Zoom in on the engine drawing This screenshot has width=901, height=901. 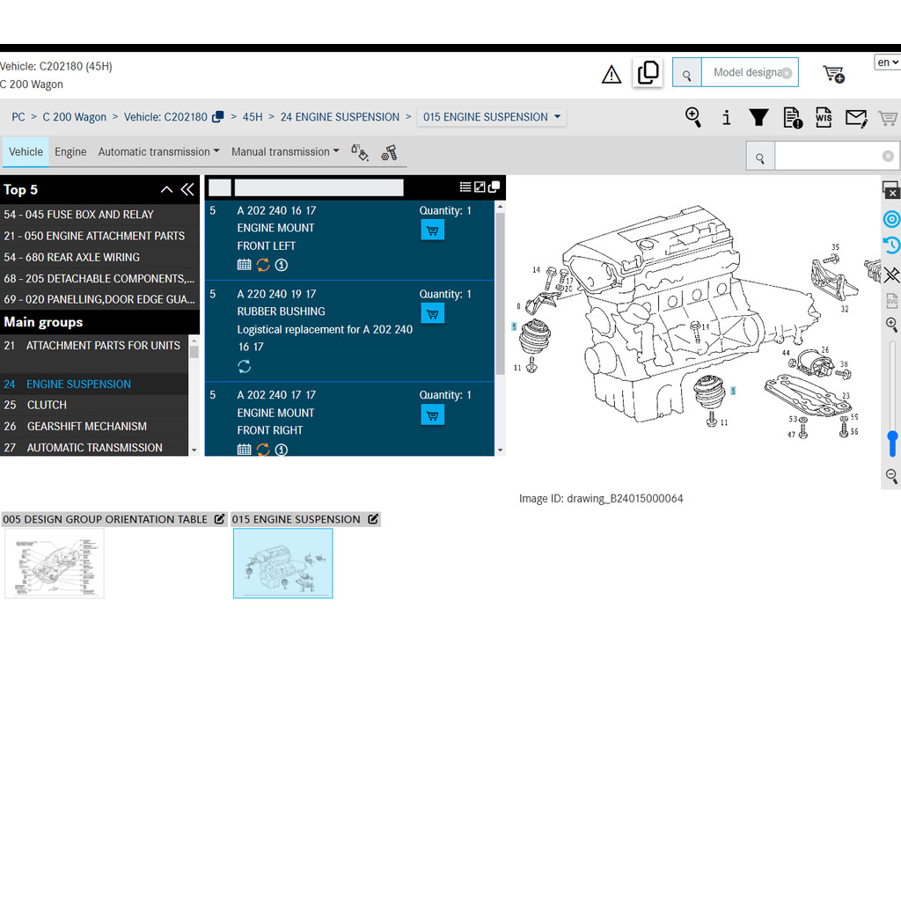click(891, 325)
